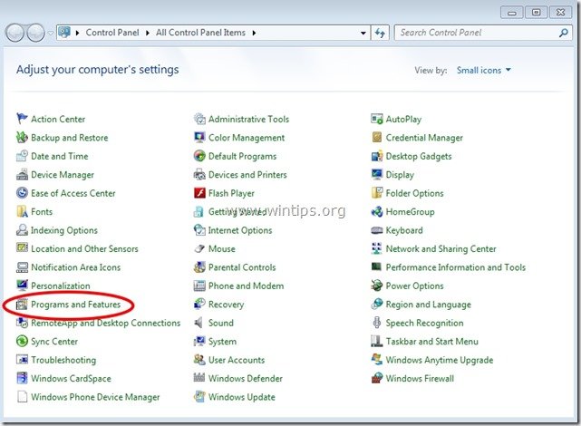This screenshot has width=581, height=426.
Task: Click the Fonts folder icon
Action: click(22, 211)
